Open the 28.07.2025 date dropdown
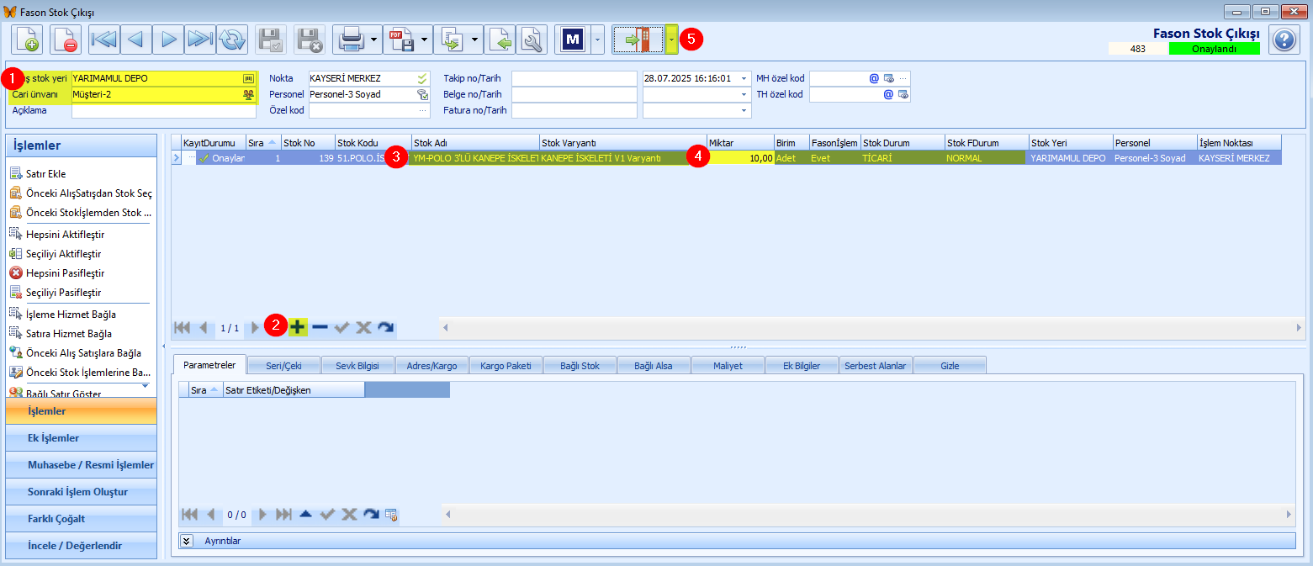1313x566 pixels. coord(744,78)
